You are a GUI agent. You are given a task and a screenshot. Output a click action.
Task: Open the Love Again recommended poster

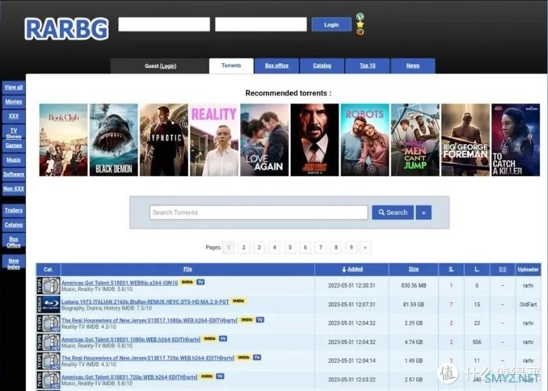(x=265, y=140)
